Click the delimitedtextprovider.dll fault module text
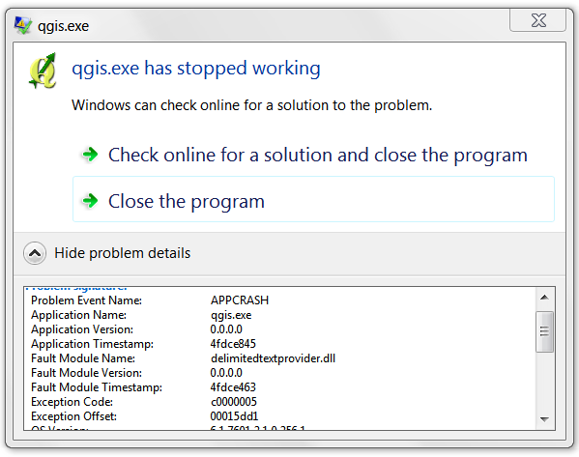The height and width of the screenshot is (457, 579). coord(273,358)
